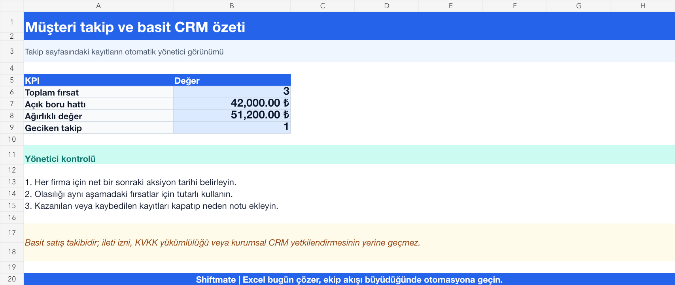This screenshot has width=675, height=285.
Task: Select row 3 header
Action: [x=12, y=51]
